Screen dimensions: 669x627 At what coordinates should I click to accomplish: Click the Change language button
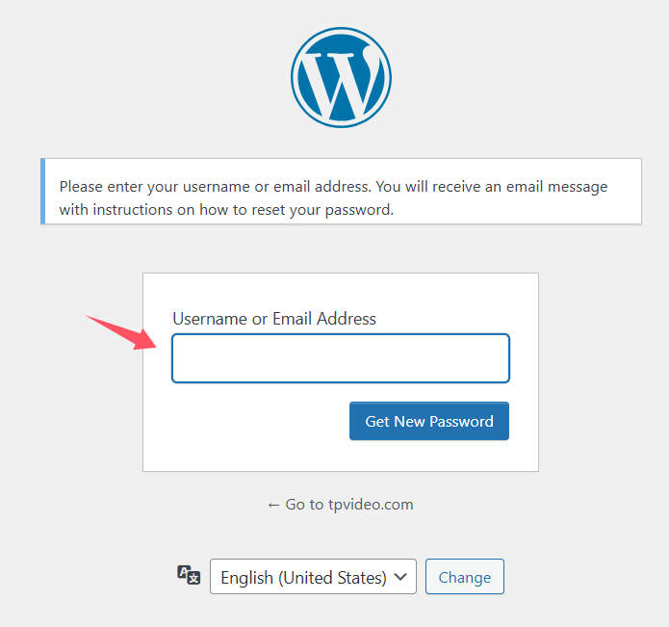pyautogui.click(x=465, y=577)
